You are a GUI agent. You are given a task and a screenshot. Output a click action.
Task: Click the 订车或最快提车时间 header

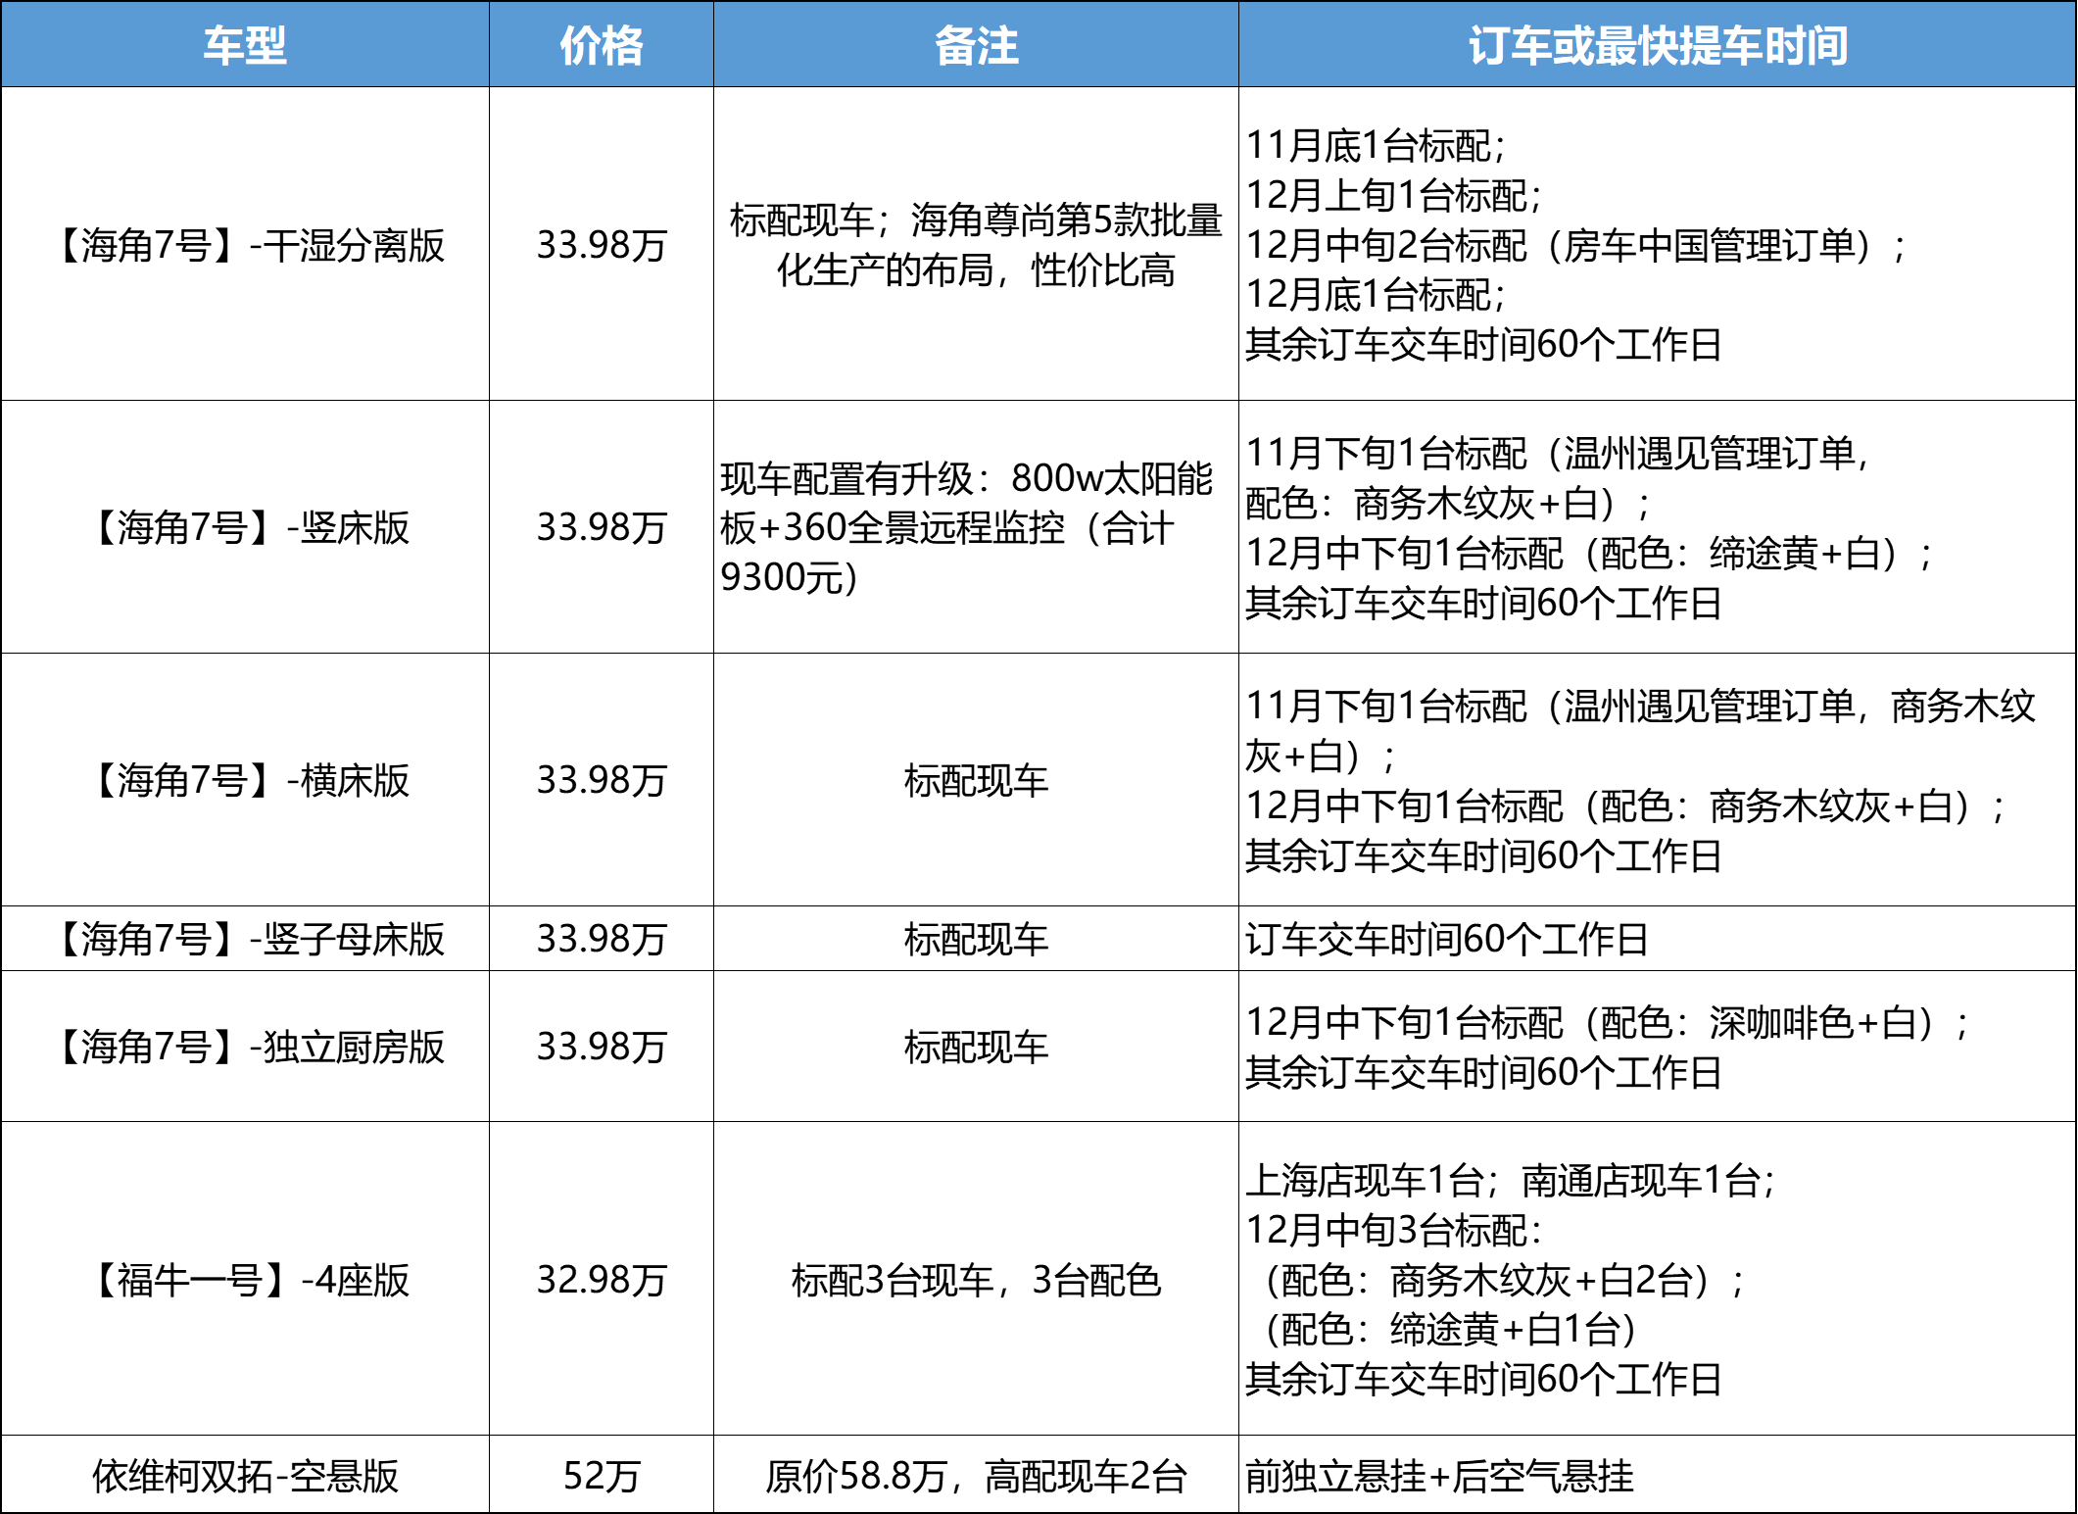coord(1657,45)
